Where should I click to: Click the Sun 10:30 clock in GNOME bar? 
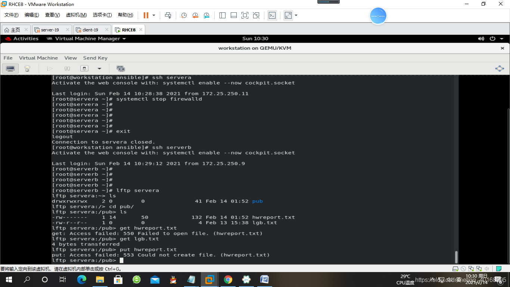pos(255,38)
